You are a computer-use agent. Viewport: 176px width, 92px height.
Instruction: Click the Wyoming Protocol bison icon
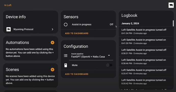point(8,29)
